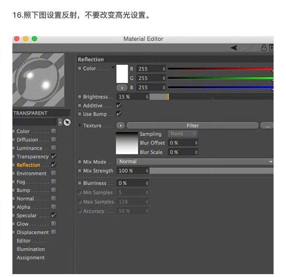The image size is (286, 277).
Task: Click the yellow macOS minimize button
Action: [26, 39]
